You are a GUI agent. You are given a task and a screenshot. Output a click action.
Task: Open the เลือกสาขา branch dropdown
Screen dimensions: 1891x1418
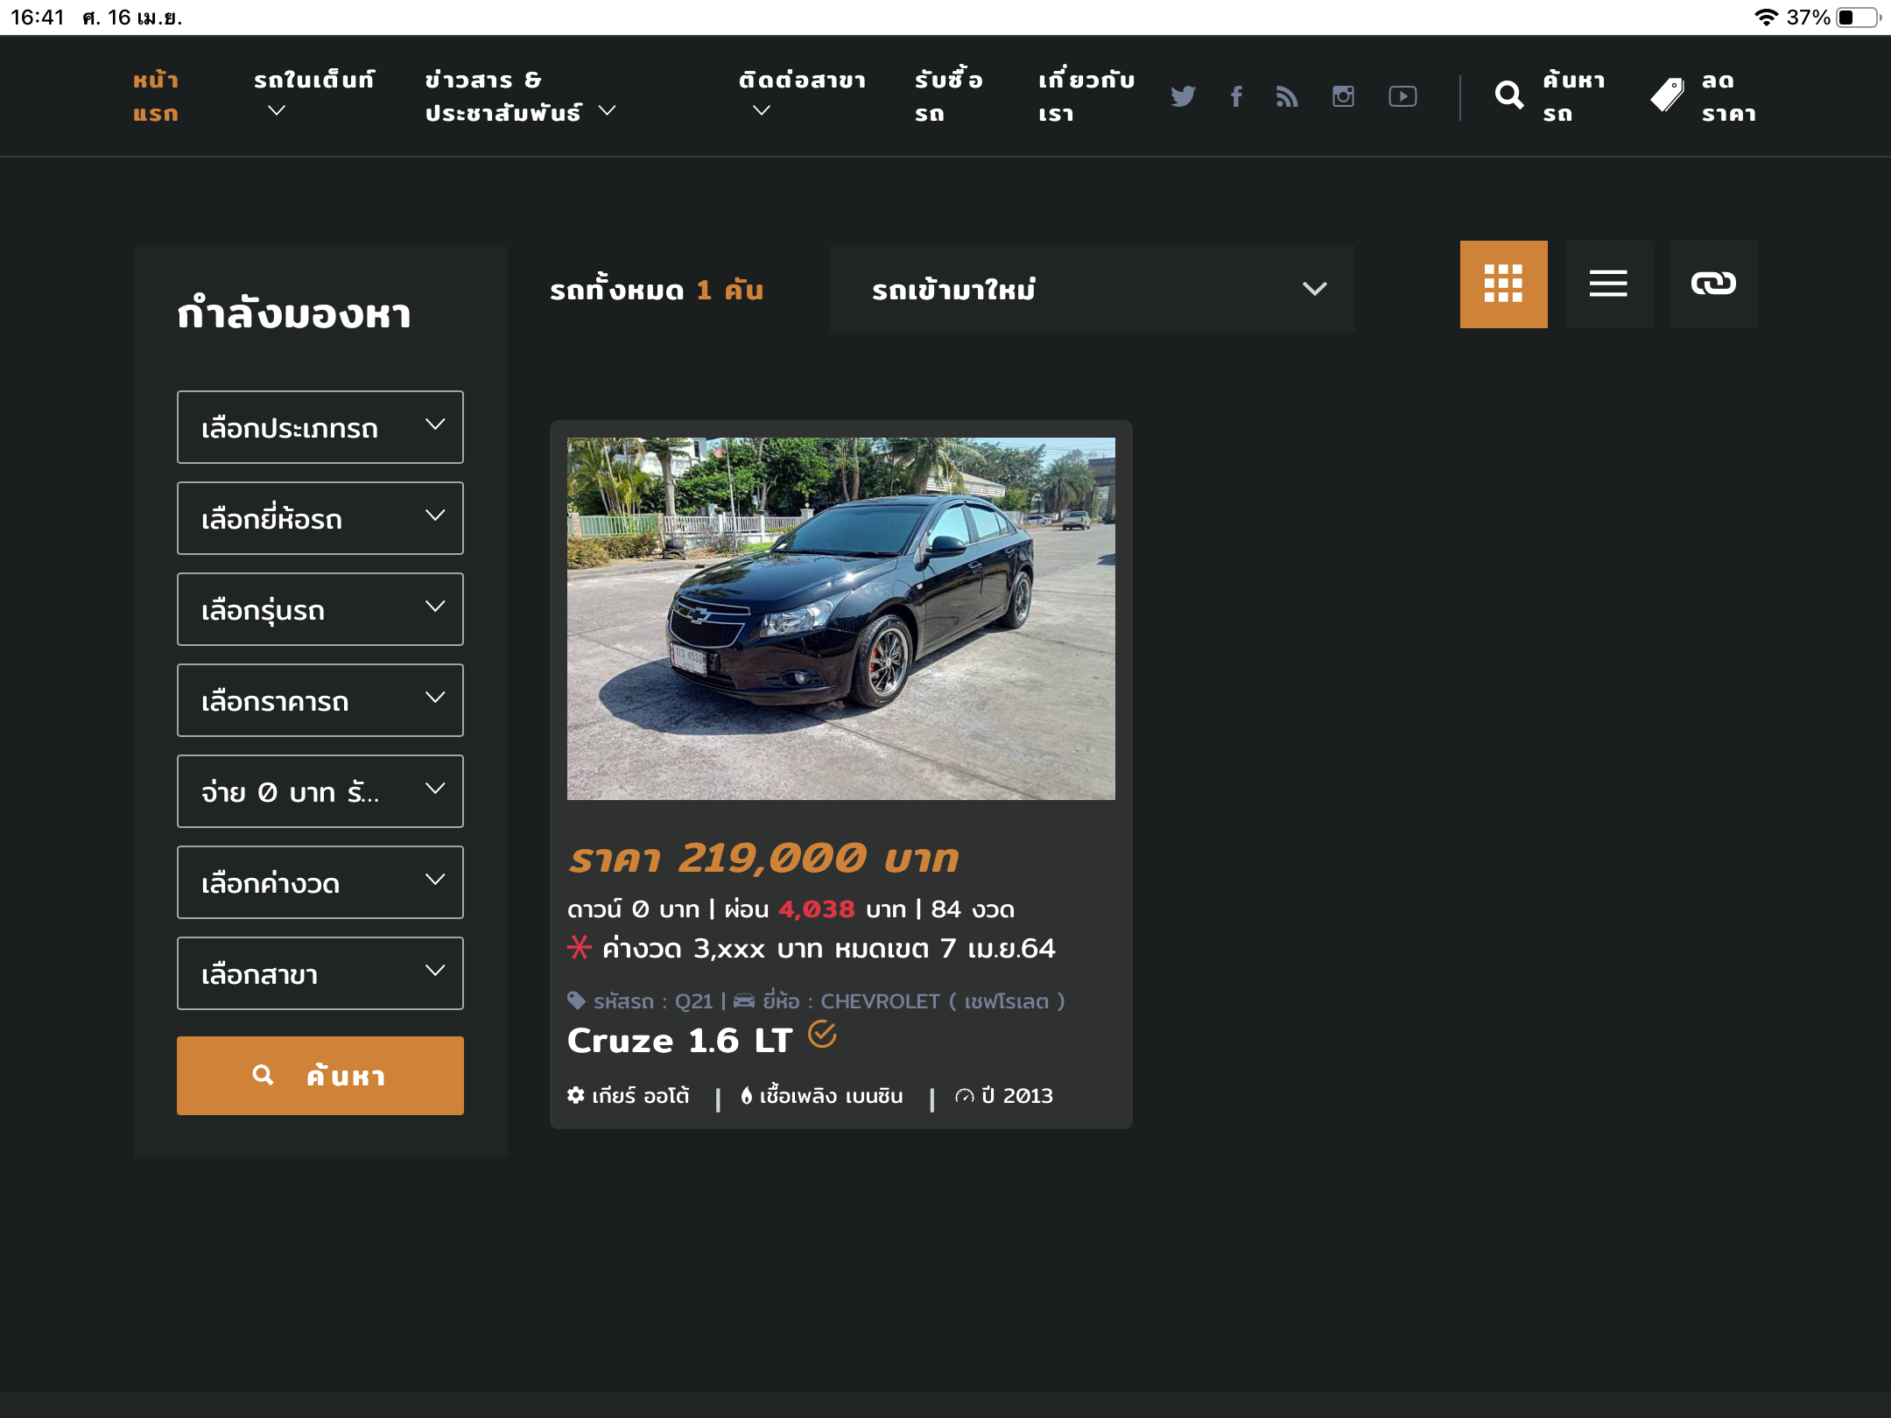click(x=320, y=973)
